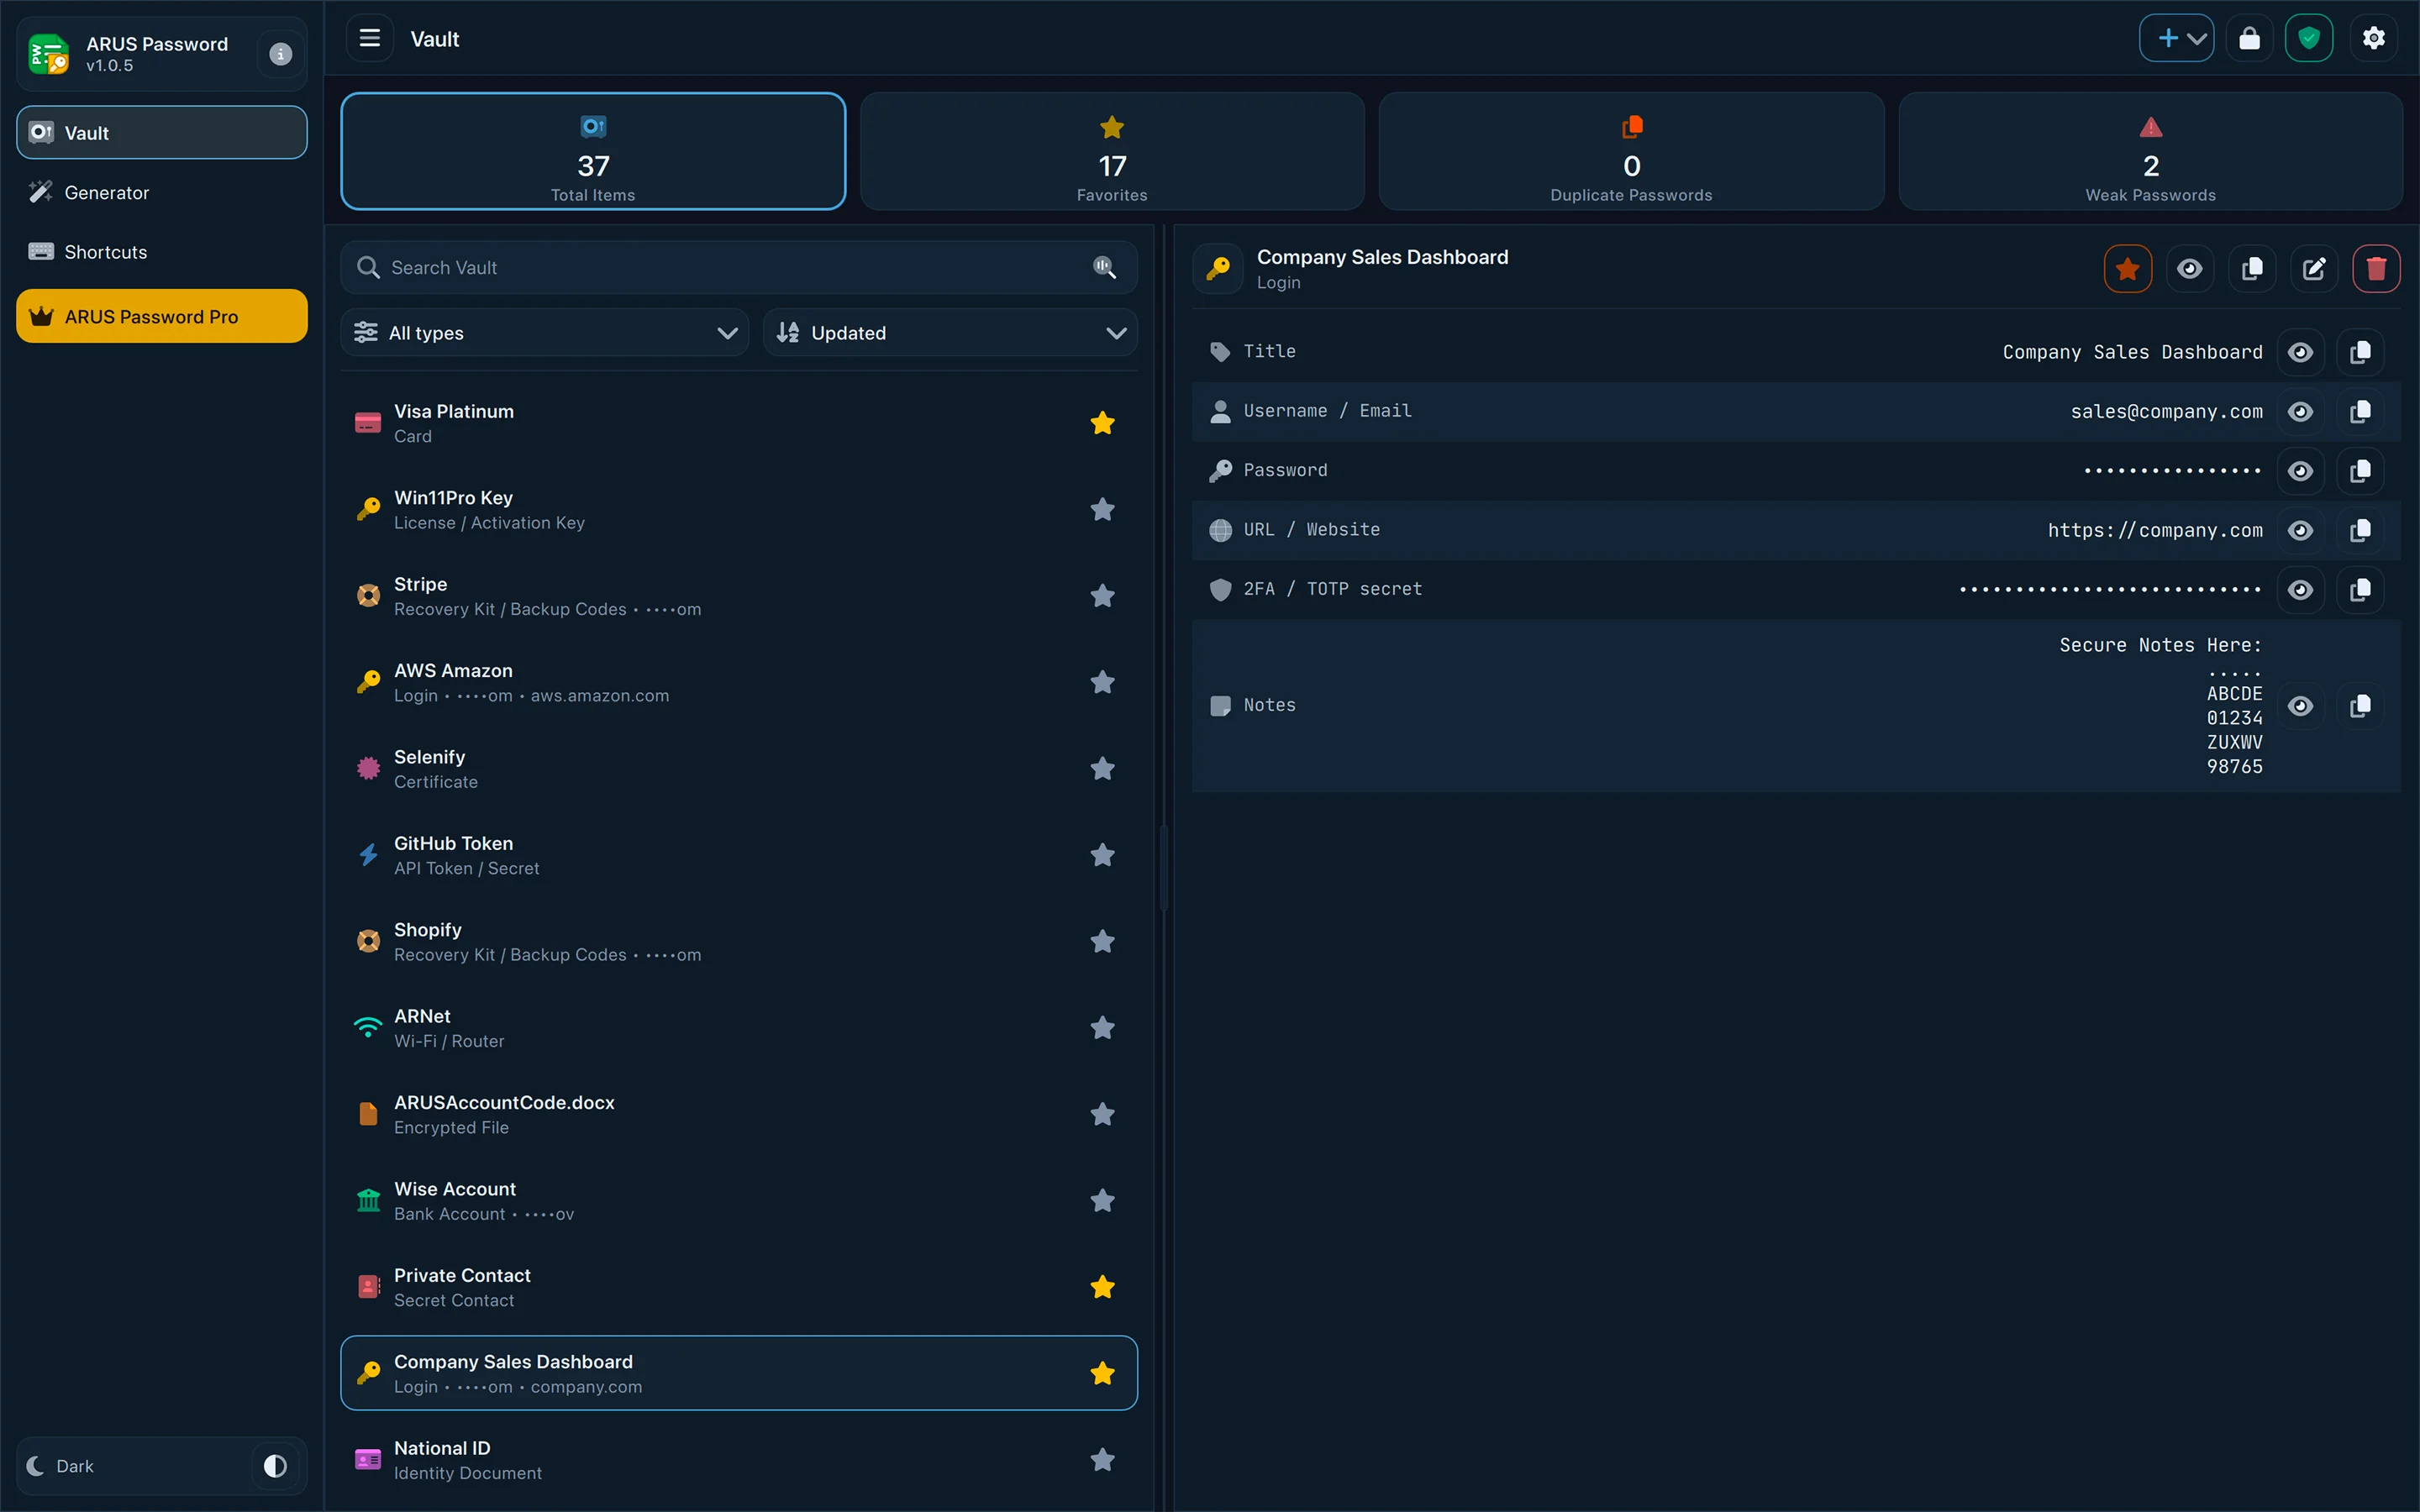2420x1512 pixels.
Task: Delete the Company Sales Dashboard entry
Action: click(x=2376, y=268)
